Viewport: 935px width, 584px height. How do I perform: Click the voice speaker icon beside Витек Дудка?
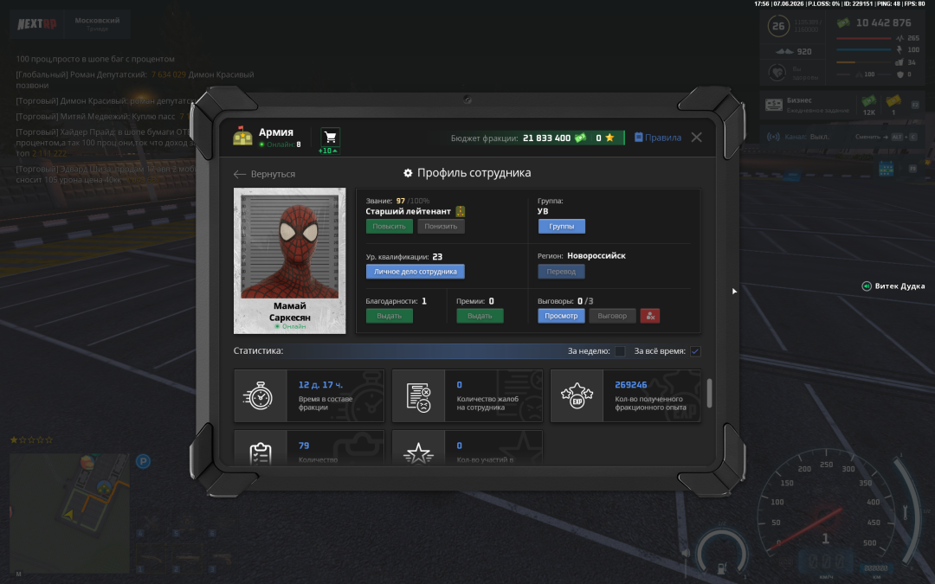pyautogui.click(x=867, y=286)
